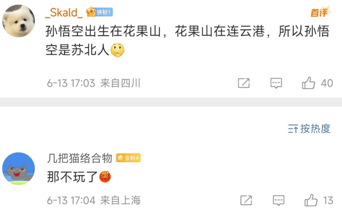Viewport: 342px width, 210px height.
Task: Share the _Skald_ comment via repost icon
Action: (x=244, y=83)
